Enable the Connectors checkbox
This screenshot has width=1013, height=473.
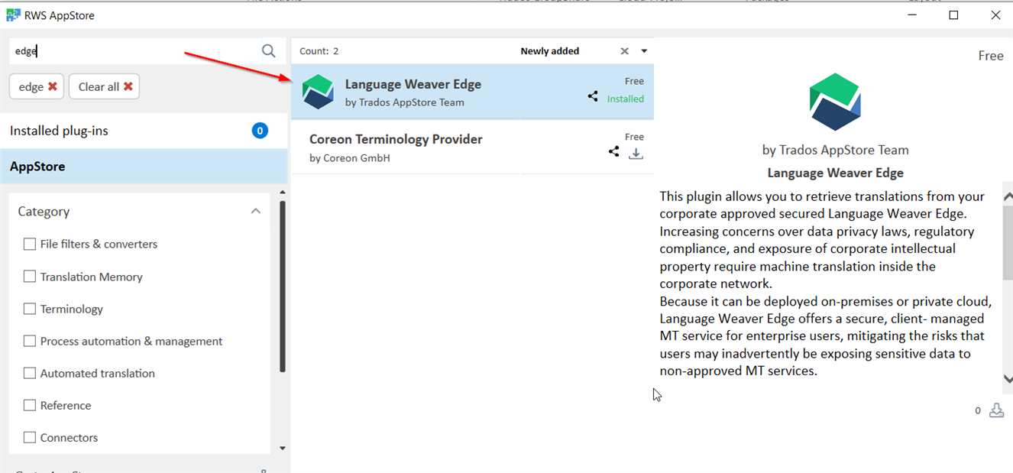30,437
